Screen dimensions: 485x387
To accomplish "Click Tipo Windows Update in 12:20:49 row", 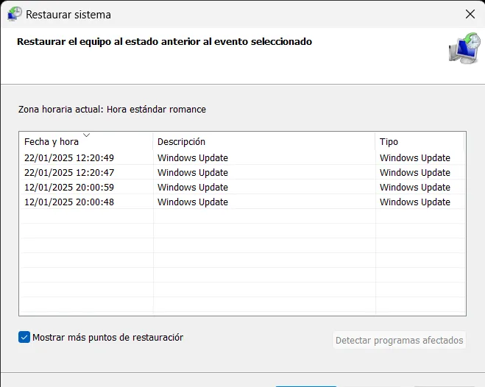I will pyautogui.click(x=415, y=157).
